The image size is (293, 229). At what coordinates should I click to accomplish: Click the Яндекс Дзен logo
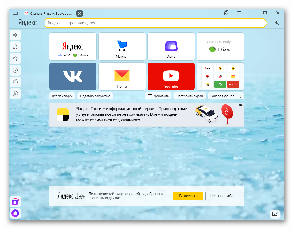[71, 196]
